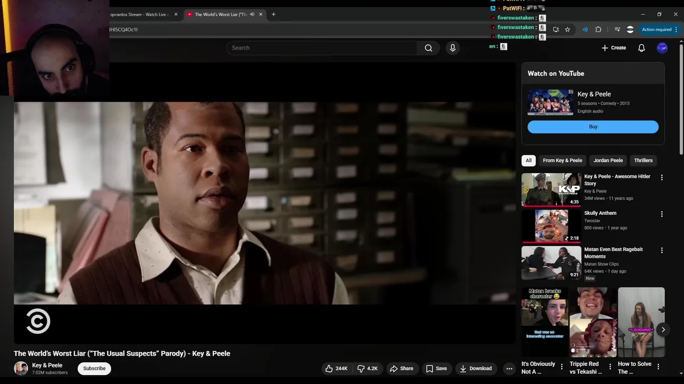Click the blue sound wave extension icon
This screenshot has width=684, height=384.
pos(585,29)
